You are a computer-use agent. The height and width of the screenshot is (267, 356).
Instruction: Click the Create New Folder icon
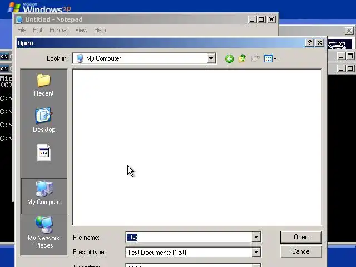coord(255,59)
